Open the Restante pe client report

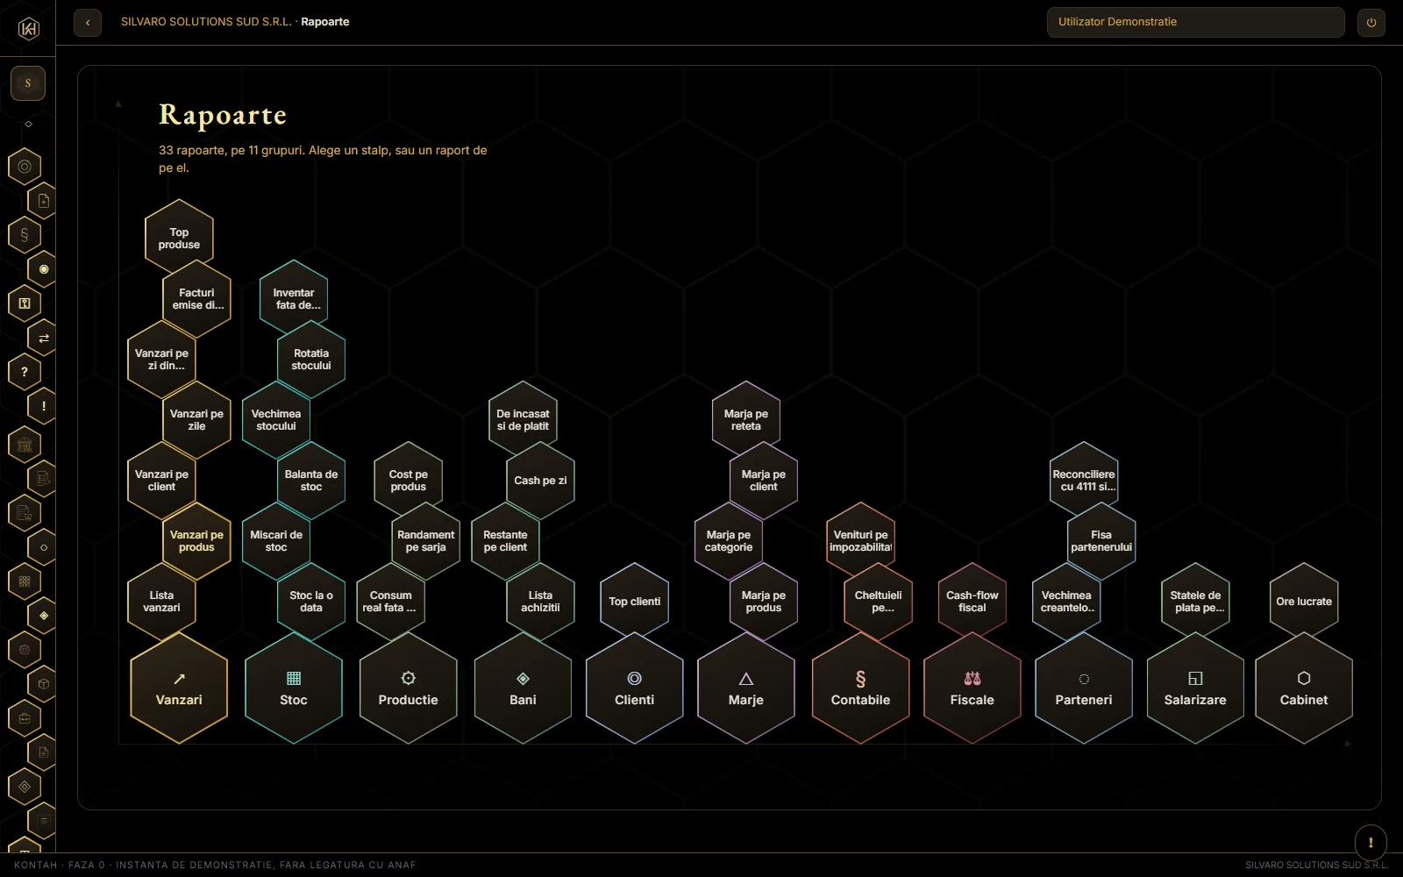(x=505, y=541)
